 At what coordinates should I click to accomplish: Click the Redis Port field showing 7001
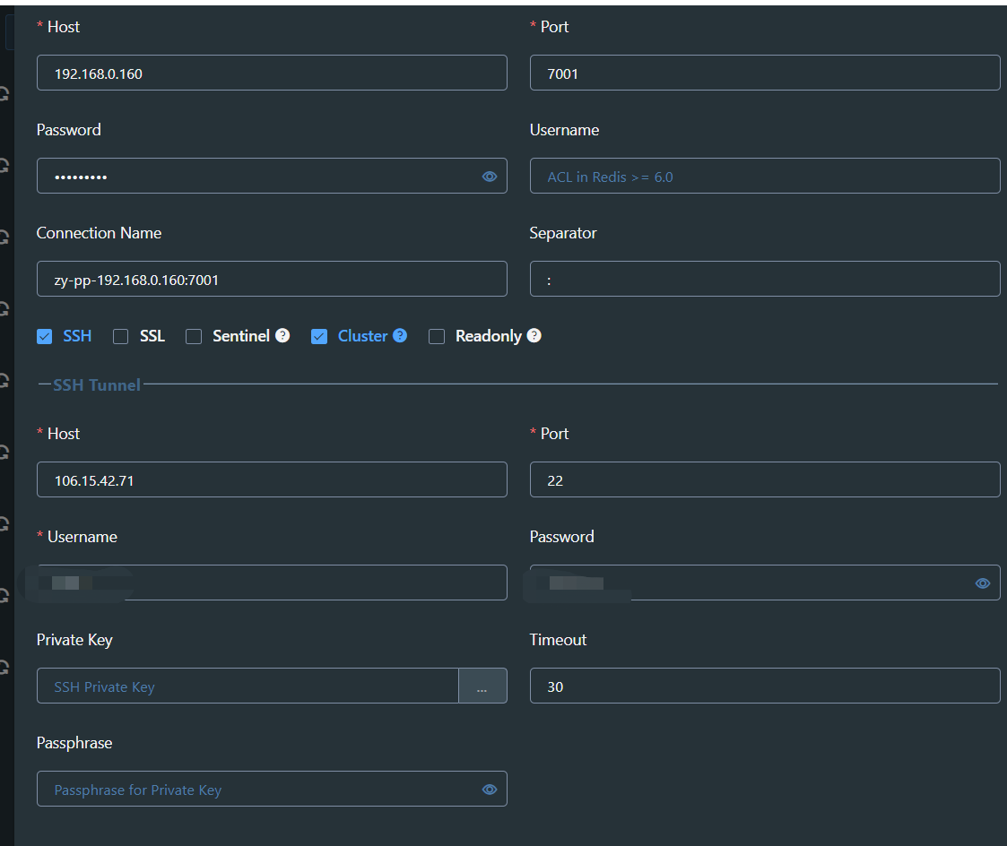pyautogui.click(x=765, y=73)
